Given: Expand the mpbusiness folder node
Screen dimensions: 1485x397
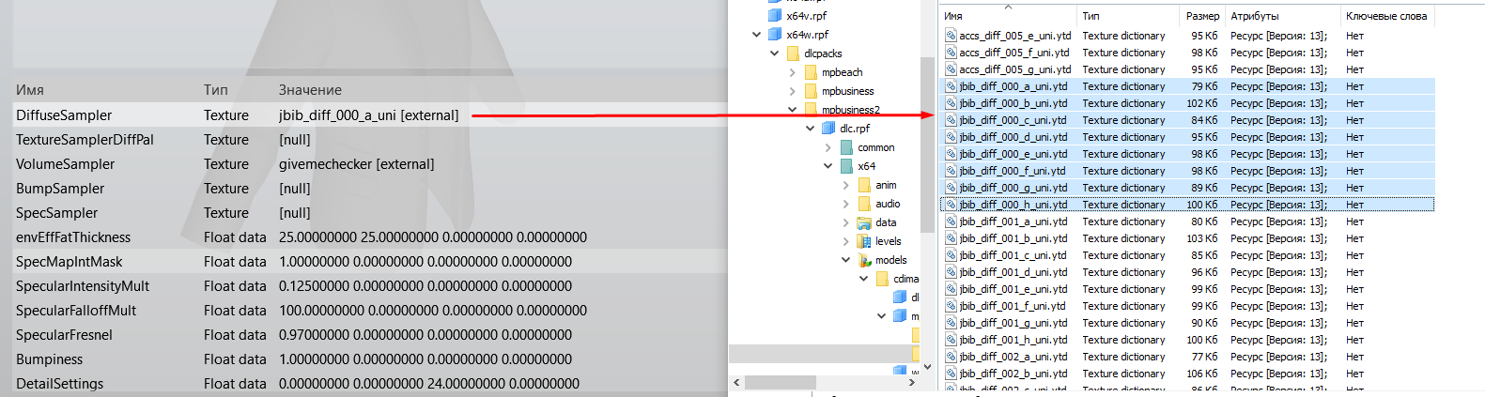Looking at the screenshot, I should (792, 91).
